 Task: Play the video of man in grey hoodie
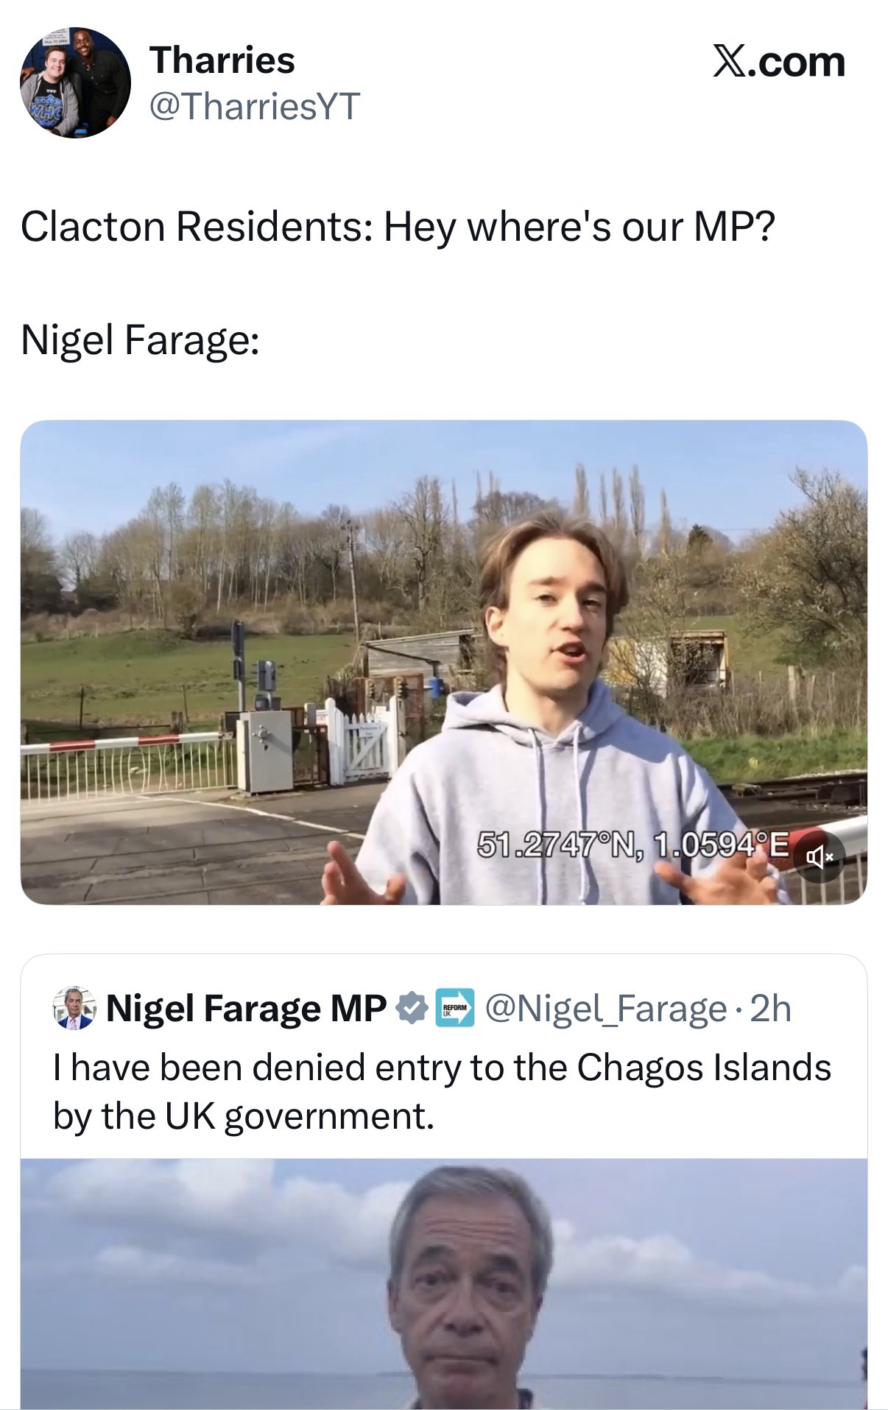[443, 661]
